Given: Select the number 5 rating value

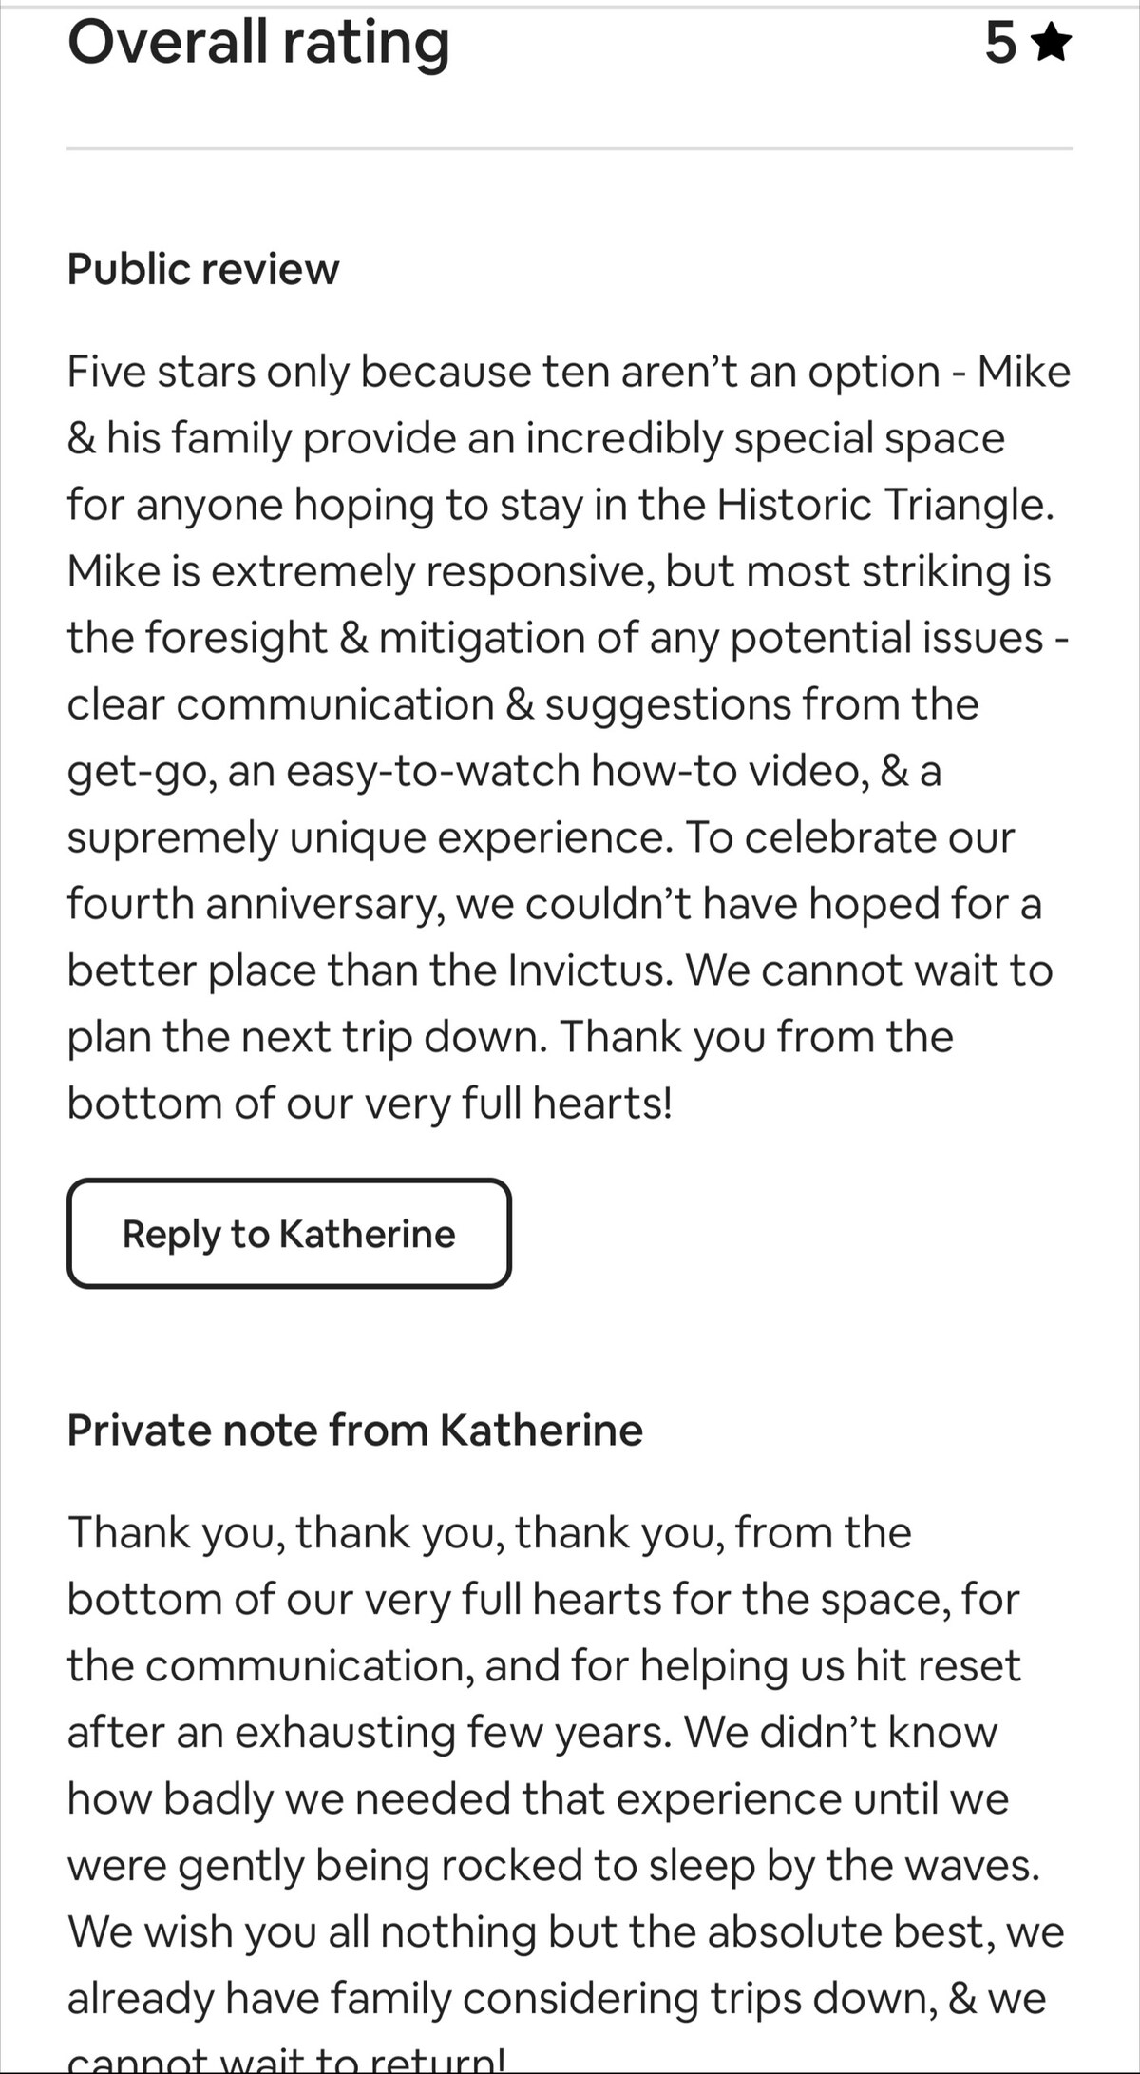Looking at the screenshot, I should tap(1000, 43).
